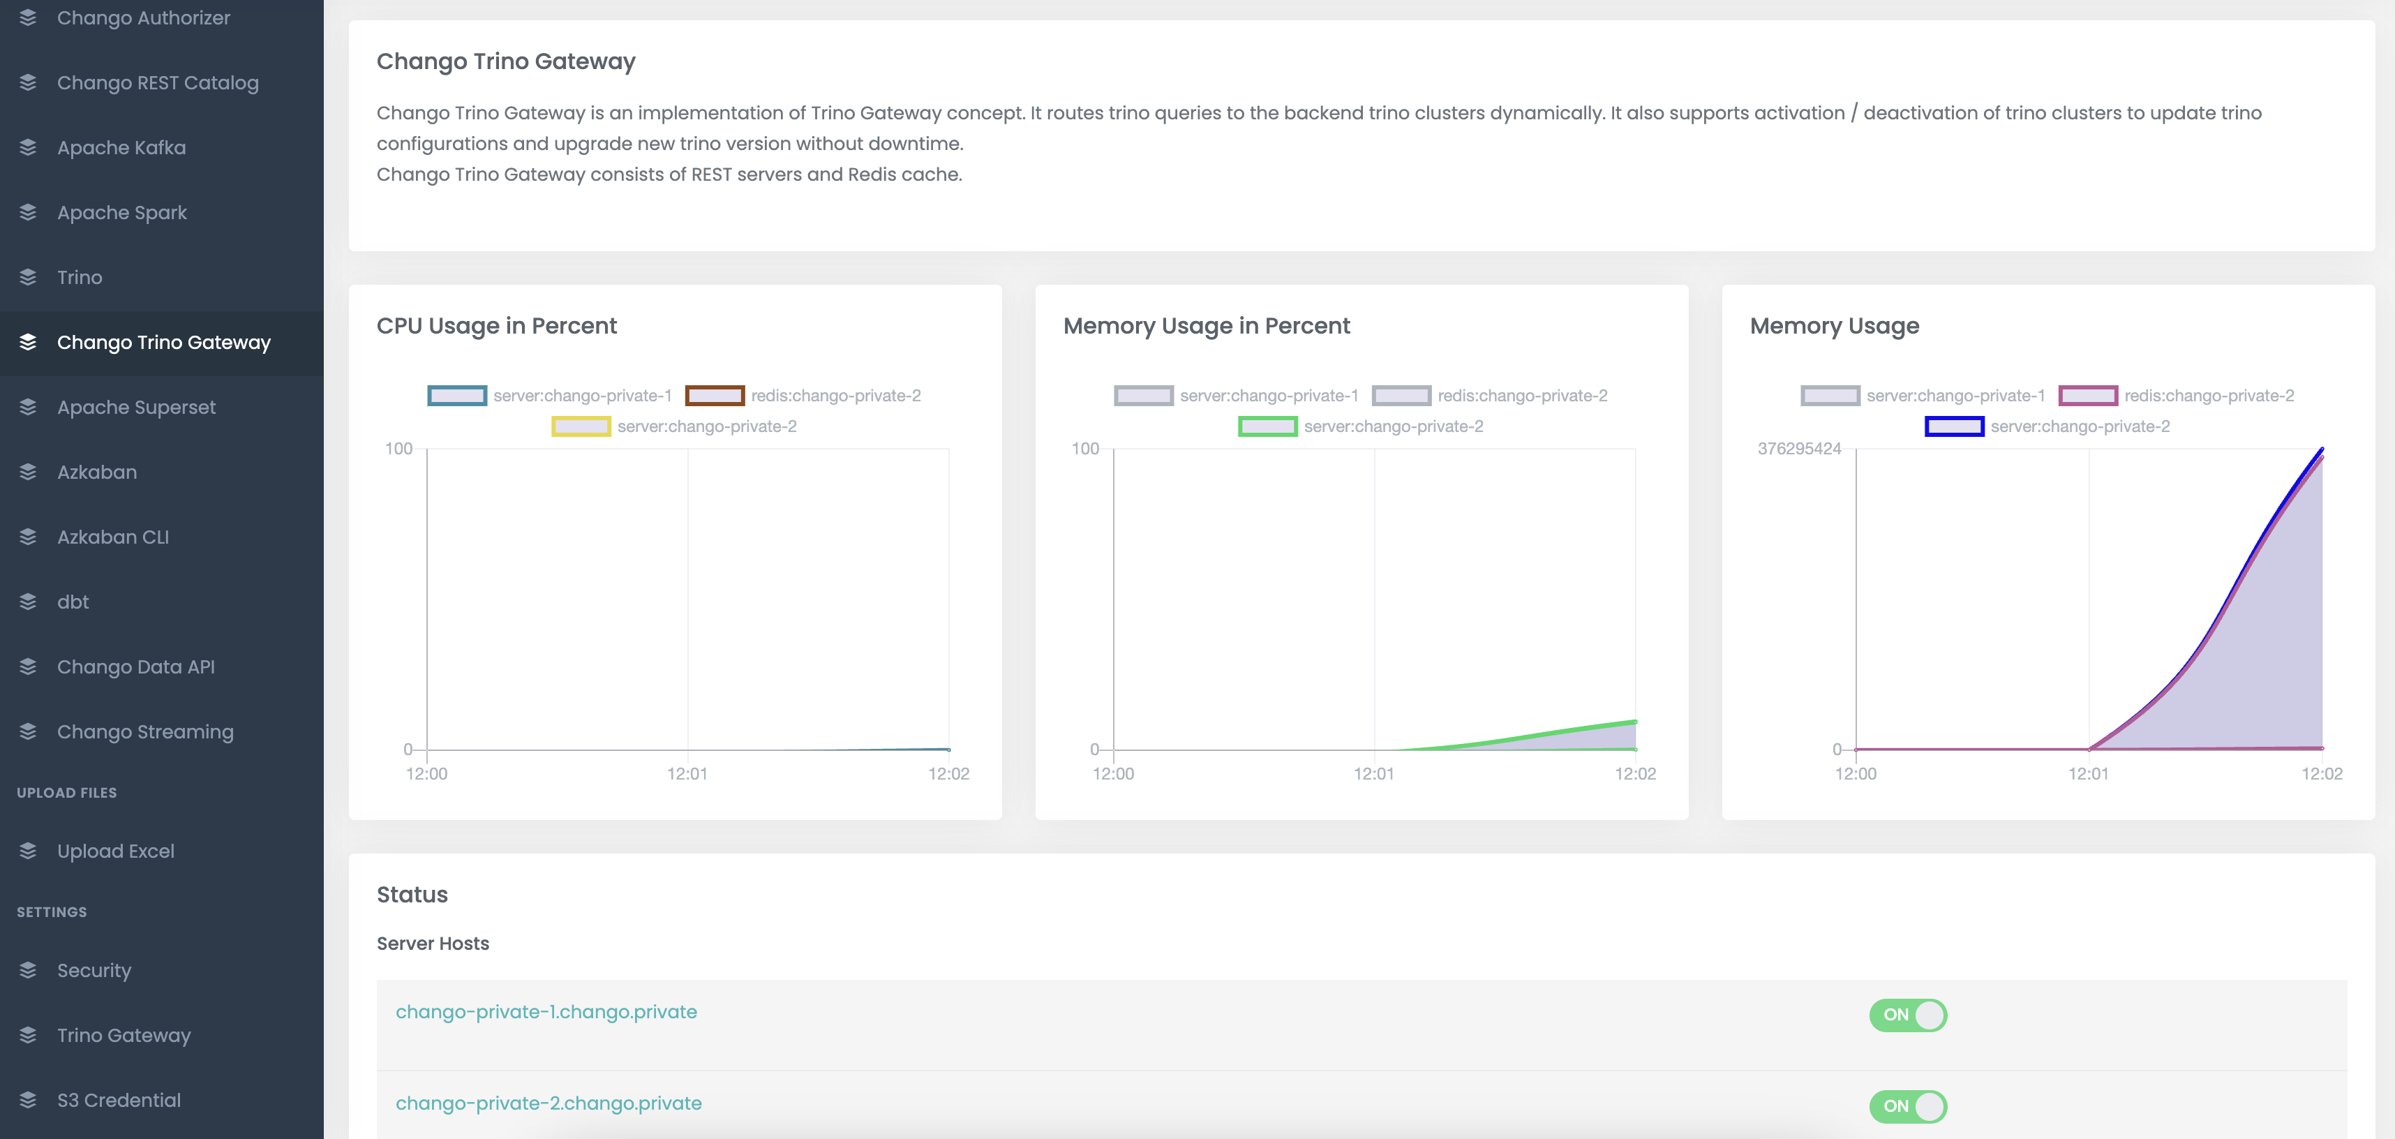The width and height of the screenshot is (2395, 1139).
Task: Click the layers icon beside Trino Gateway
Action: tap(28, 1035)
